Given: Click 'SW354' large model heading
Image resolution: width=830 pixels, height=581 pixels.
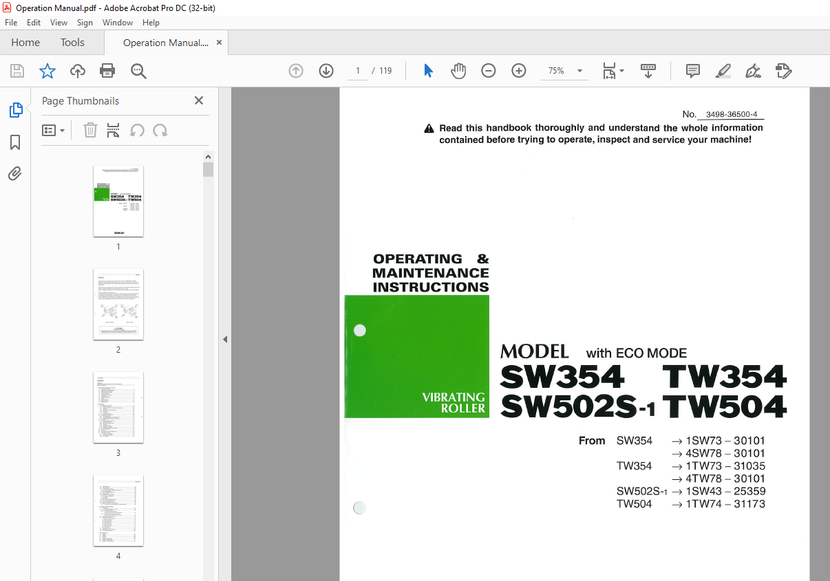Looking at the screenshot, I should (x=562, y=377).
